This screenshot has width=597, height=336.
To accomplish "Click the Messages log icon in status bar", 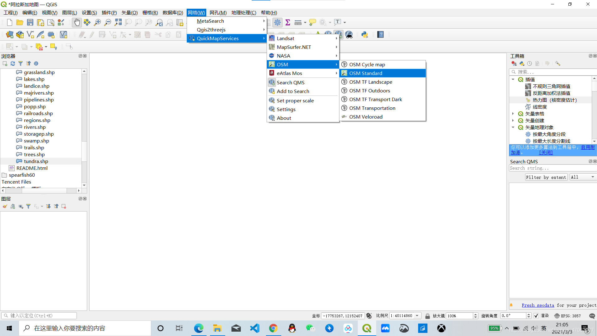I will [x=592, y=316].
